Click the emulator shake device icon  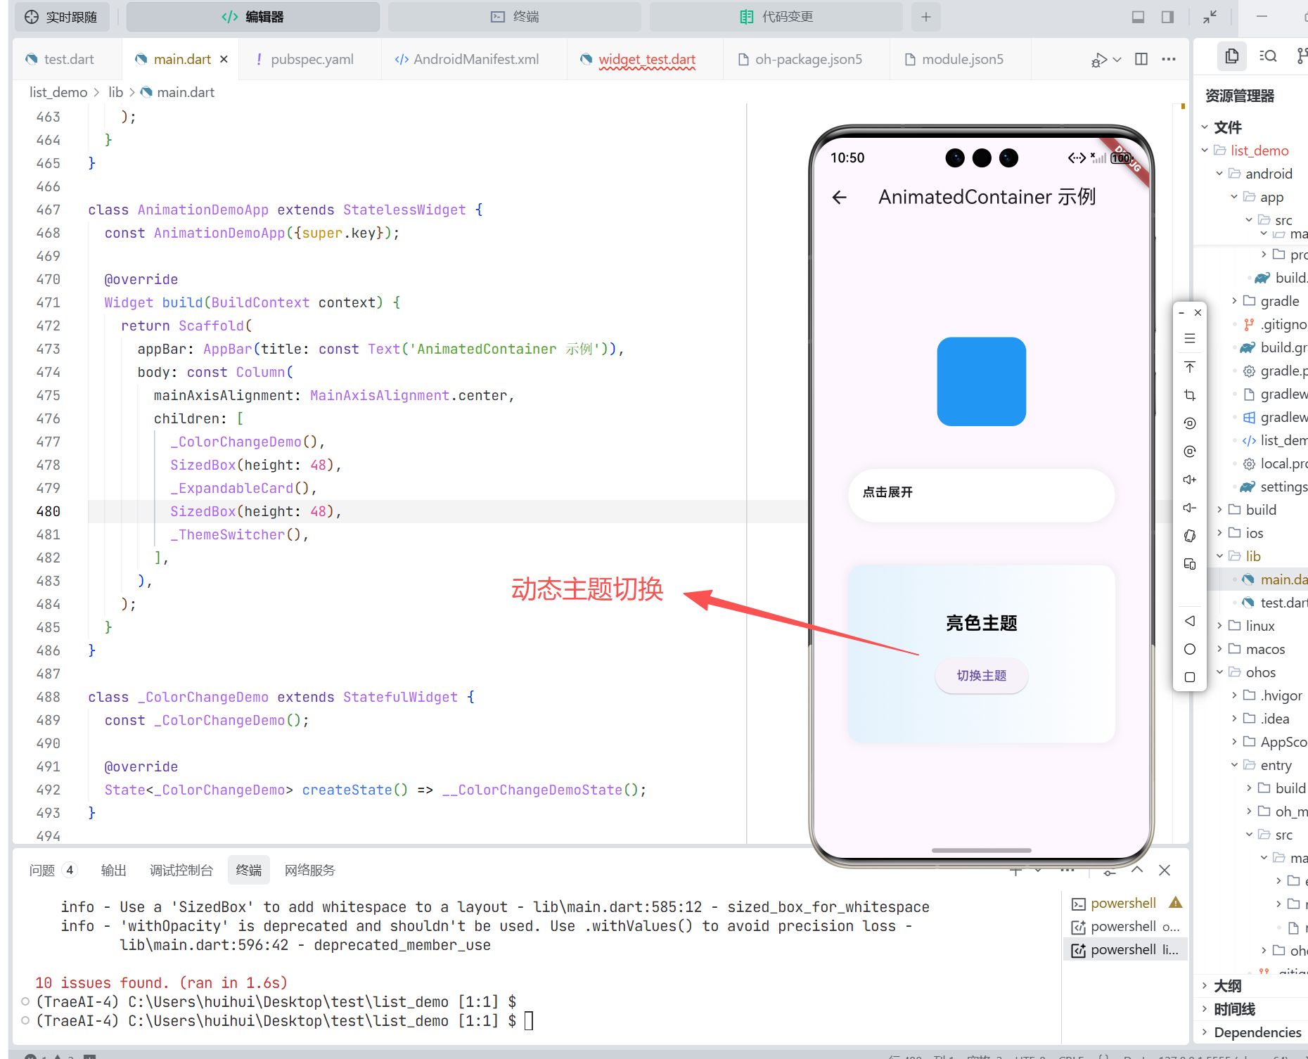(1190, 536)
